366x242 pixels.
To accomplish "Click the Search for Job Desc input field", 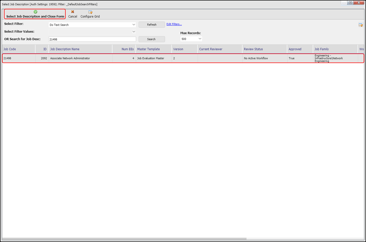I will click(92, 39).
